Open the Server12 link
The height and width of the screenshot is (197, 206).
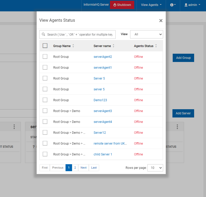pos(100,133)
